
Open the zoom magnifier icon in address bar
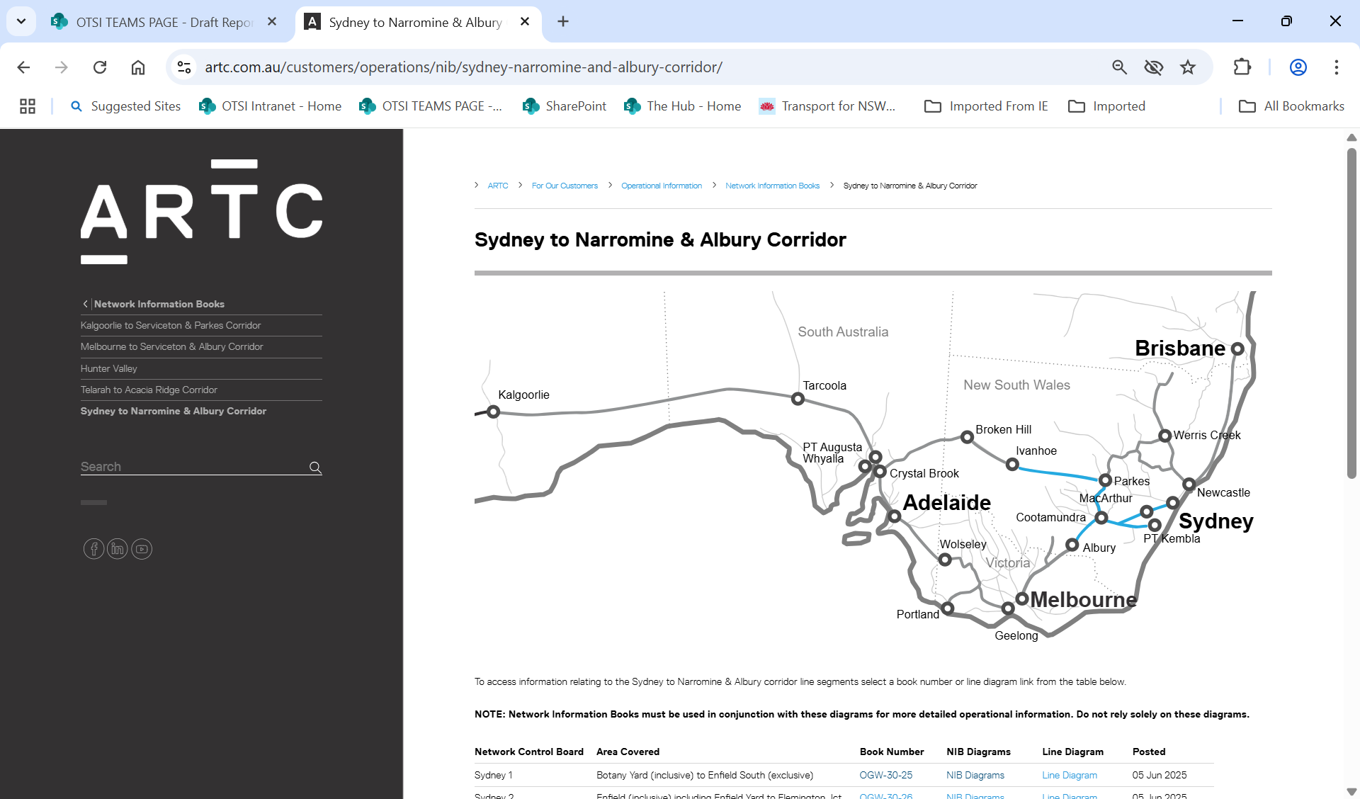tap(1119, 67)
